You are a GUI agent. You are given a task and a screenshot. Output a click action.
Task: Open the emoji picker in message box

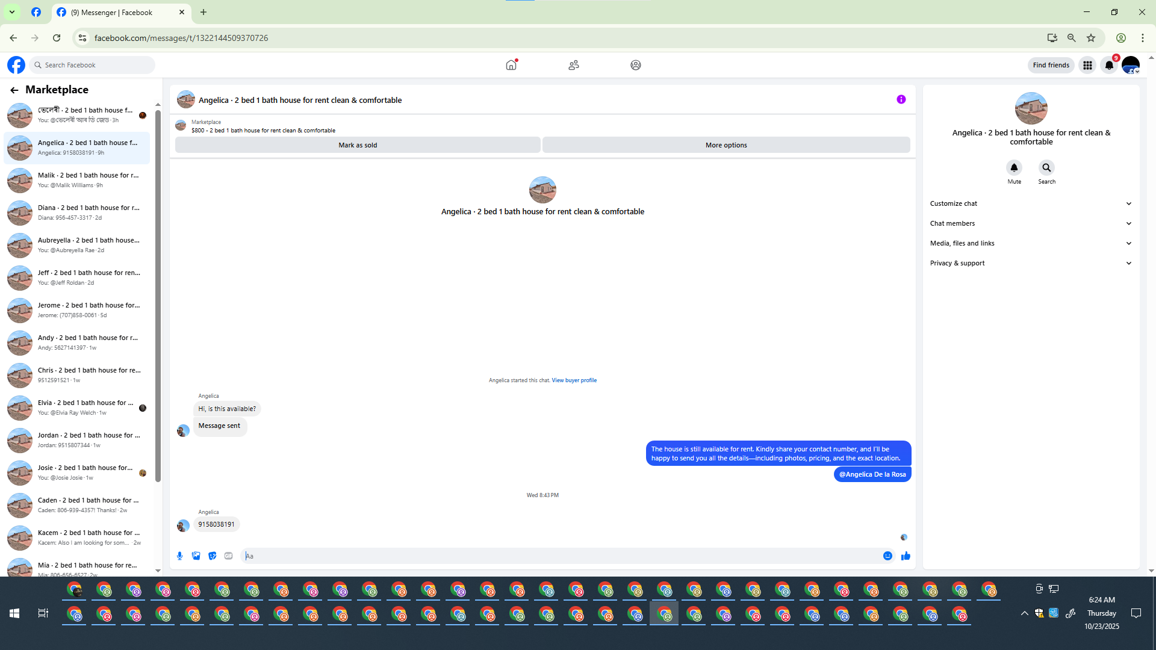(x=887, y=556)
